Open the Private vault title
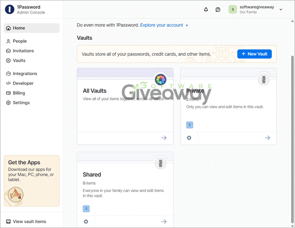Image resolution: width=295 pixels, height=228 pixels. pyautogui.click(x=195, y=91)
